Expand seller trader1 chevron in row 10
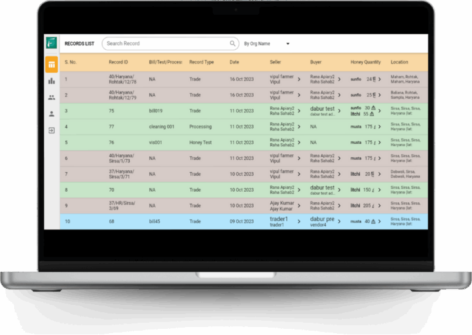 [x=299, y=221]
